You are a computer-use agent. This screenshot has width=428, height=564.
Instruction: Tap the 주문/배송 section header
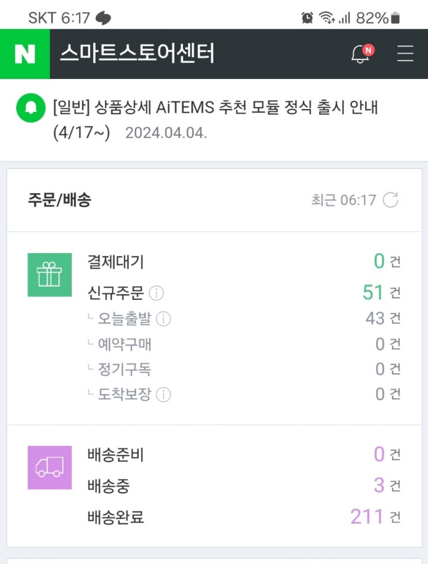[59, 200]
